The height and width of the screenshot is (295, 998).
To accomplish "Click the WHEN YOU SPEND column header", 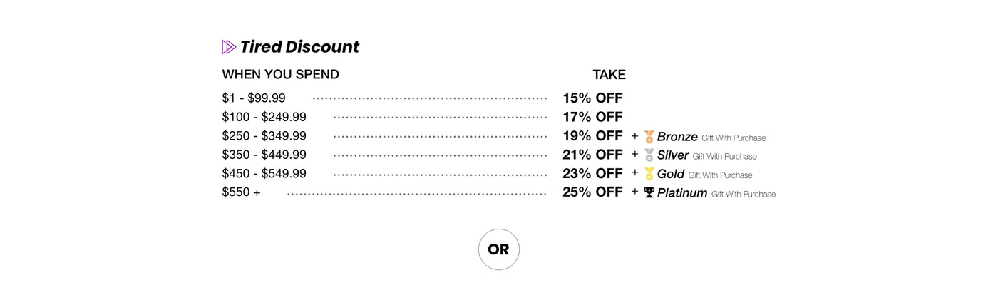I will click(280, 75).
